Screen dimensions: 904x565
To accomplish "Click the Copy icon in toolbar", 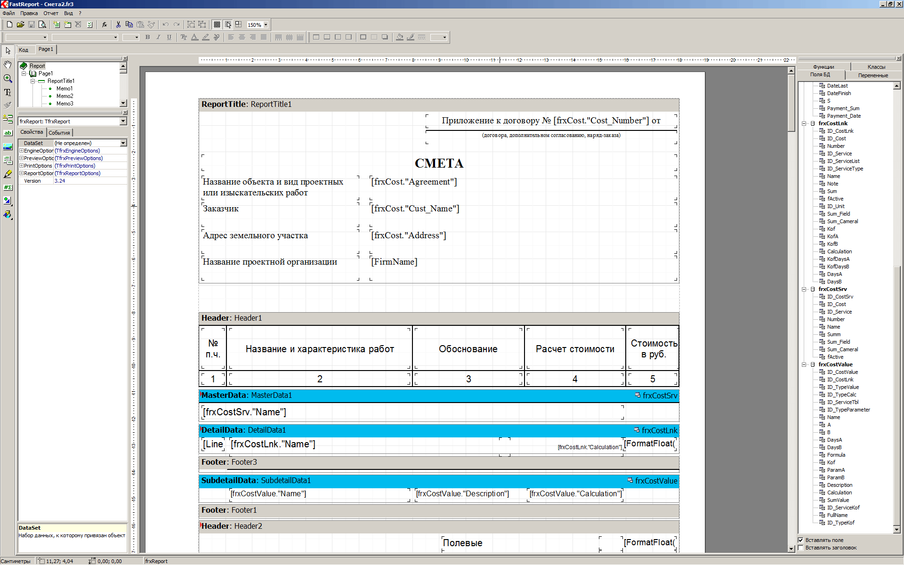I will [129, 24].
